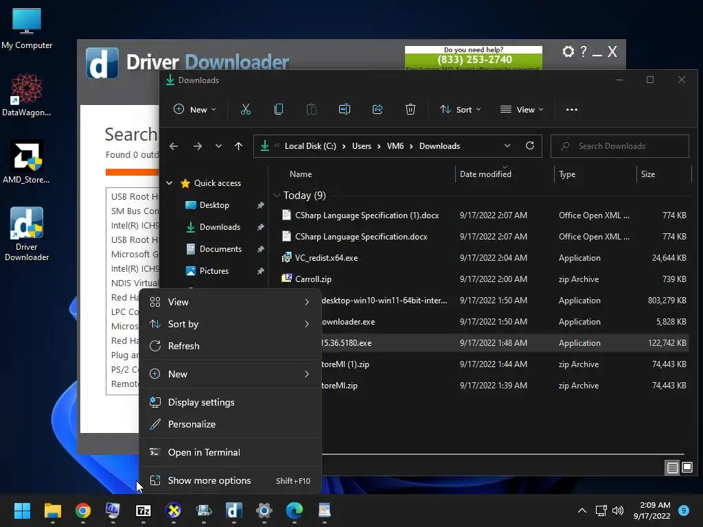Select Desktop in Quick access
The height and width of the screenshot is (527, 703).
(214, 205)
